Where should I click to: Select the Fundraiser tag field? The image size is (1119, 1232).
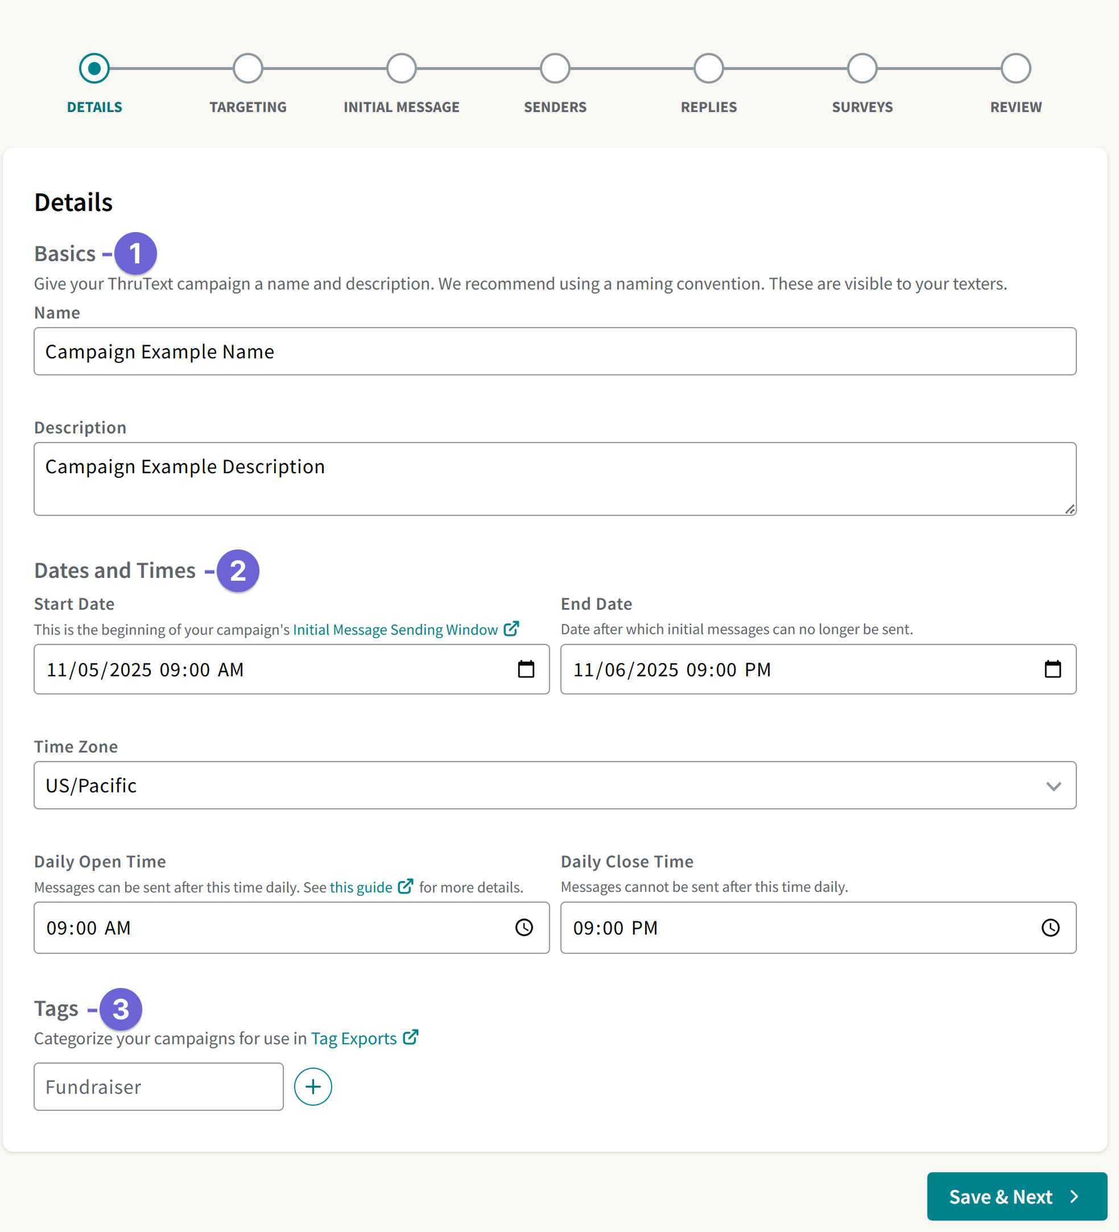point(158,1086)
